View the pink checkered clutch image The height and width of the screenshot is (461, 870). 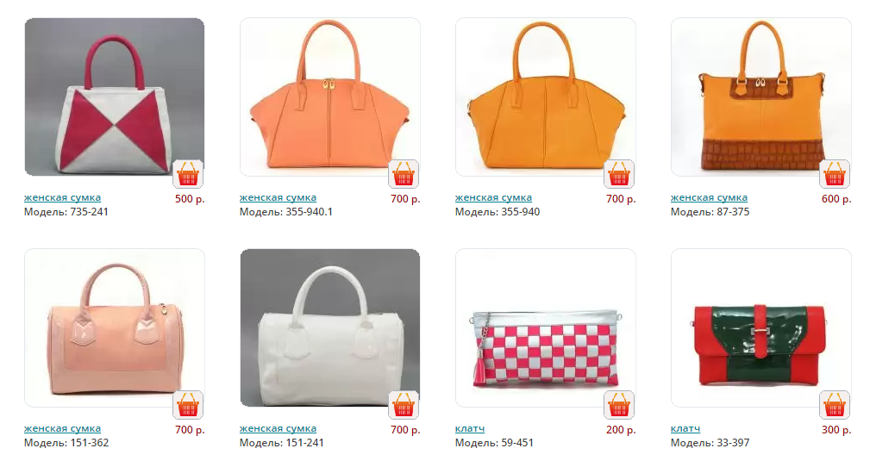coord(546,327)
